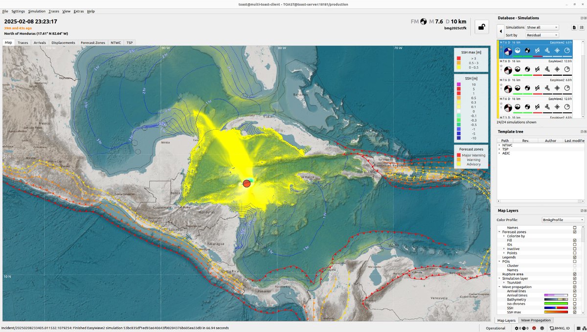Click the document icon in Database Simulations
The width and height of the screenshot is (587, 332).
point(574,27)
